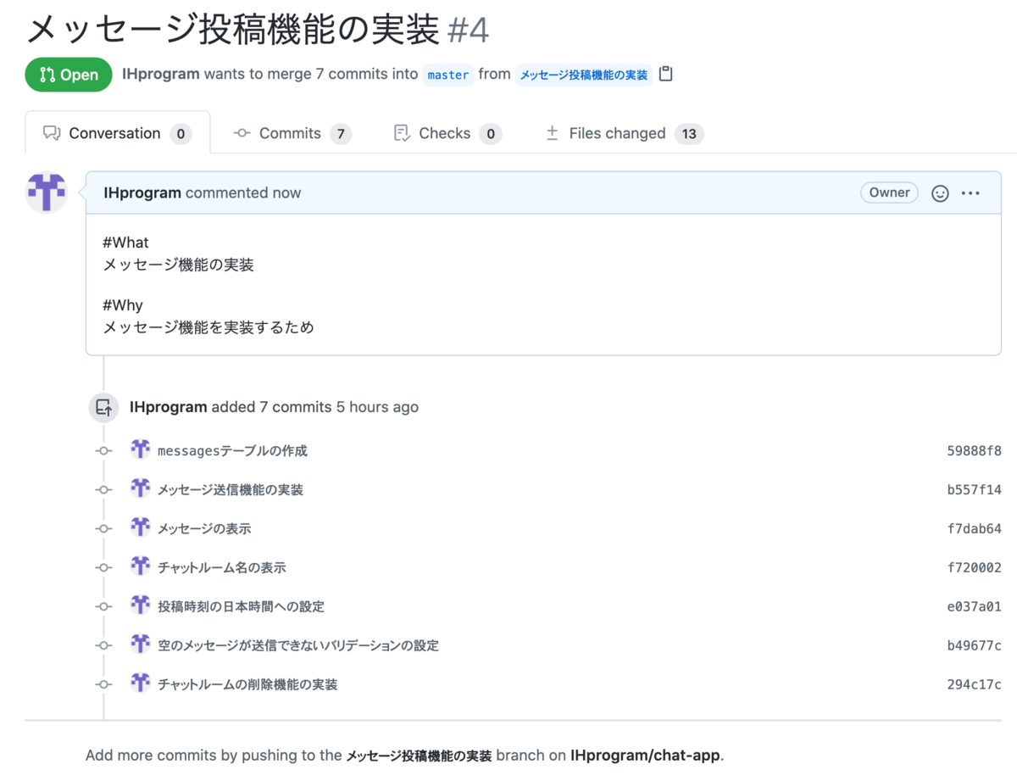Click commit hash b49677c
Image resolution: width=1017 pixels, height=781 pixels.
coord(974,646)
